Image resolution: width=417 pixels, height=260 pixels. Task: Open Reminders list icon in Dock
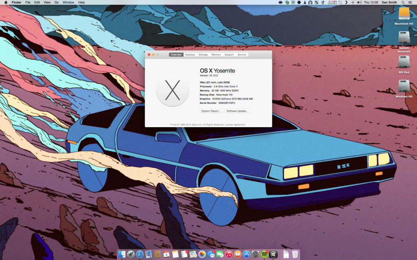pos(184,254)
